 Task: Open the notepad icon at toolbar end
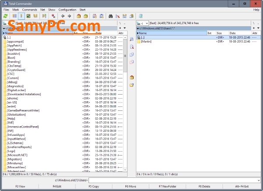[x=141, y=16]
